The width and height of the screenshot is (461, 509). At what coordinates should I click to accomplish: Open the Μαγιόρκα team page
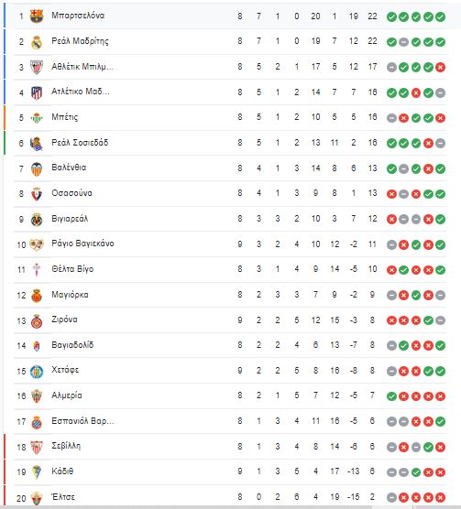pyautogui.click(x=70, y=295)
